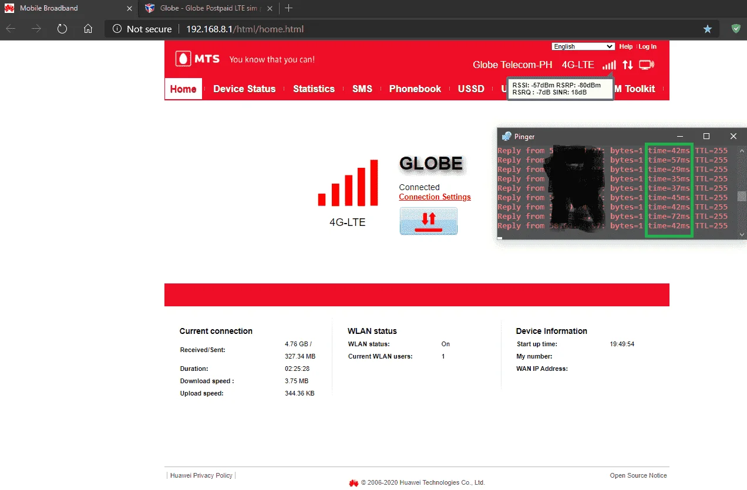Image resolution: width=747 pixels, height=490 pixels.
Task: Open the Huawei Privacy Policy link
Action: tap(201, 475)
